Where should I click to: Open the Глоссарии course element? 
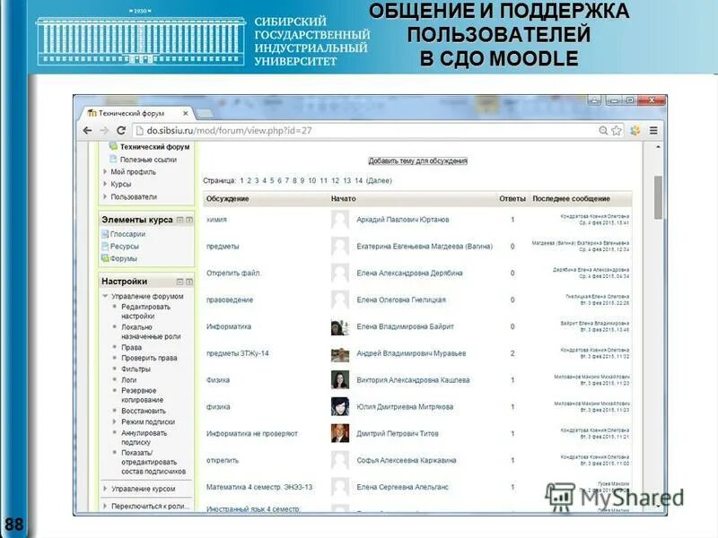127,234
